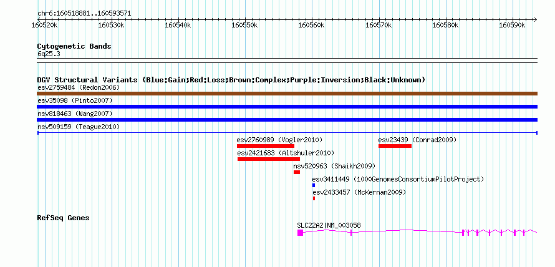The height and width of the screenshot is (267, 555).
Task: Select the nsv520963 small red bar
Action: 297,172
